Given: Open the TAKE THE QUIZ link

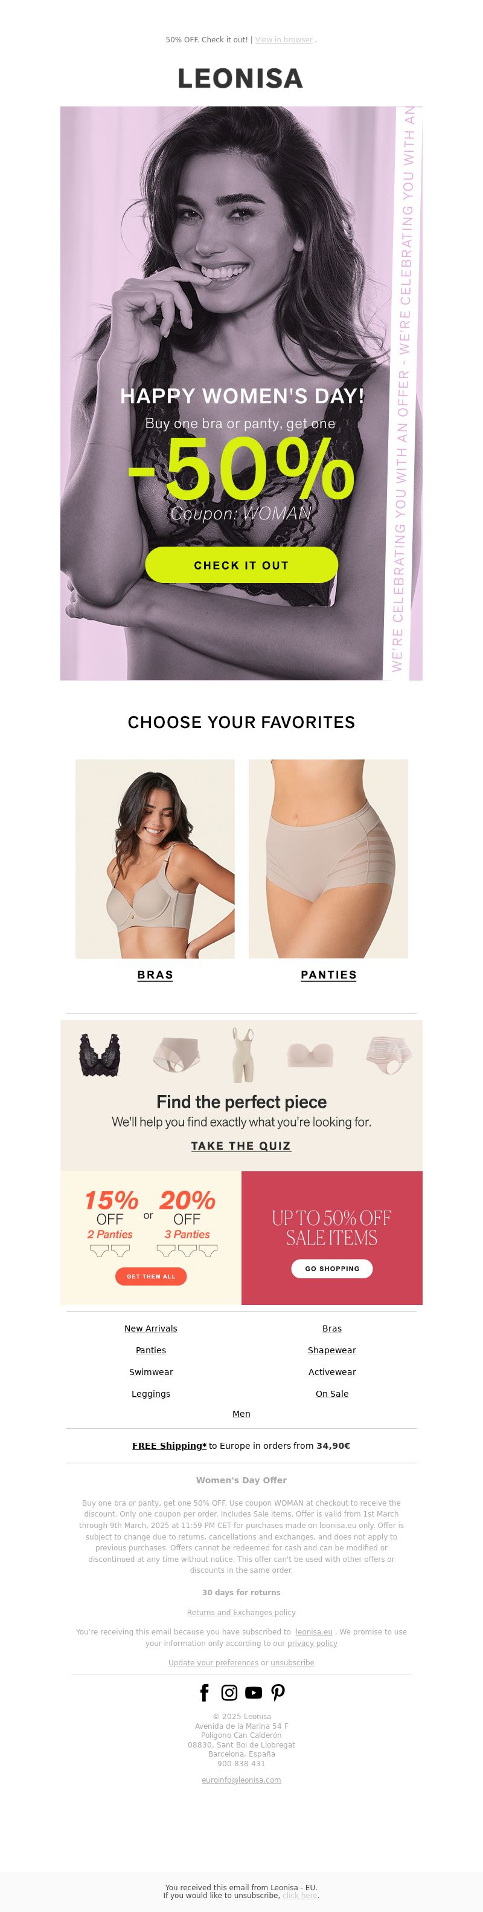Looking at the screenshot, I should 241,1145.
